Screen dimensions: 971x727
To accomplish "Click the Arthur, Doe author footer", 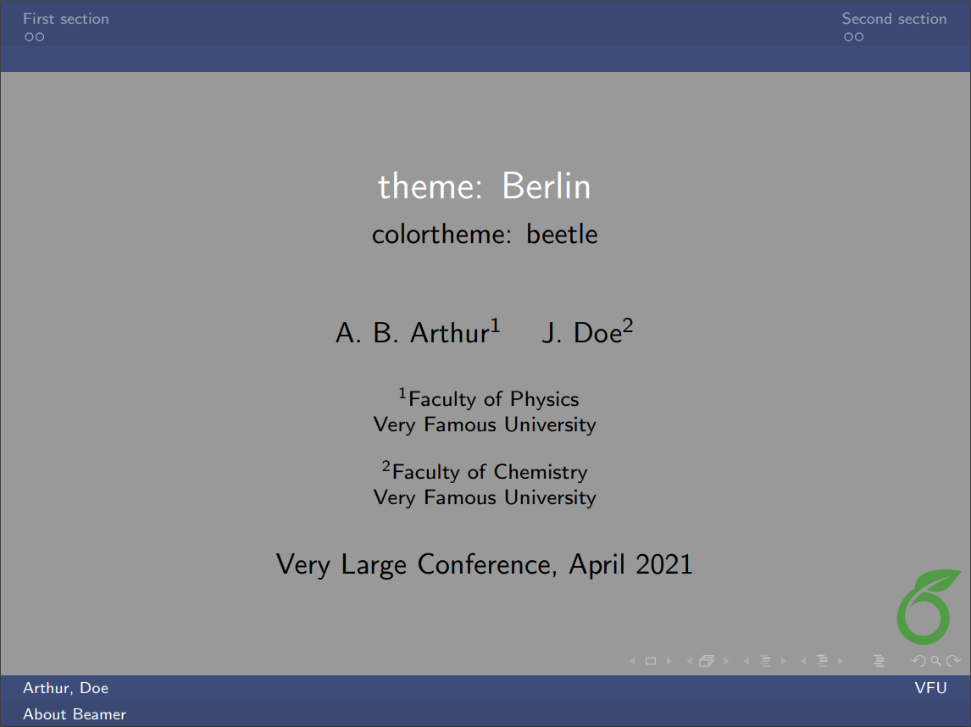I will [x=65, y=688].
